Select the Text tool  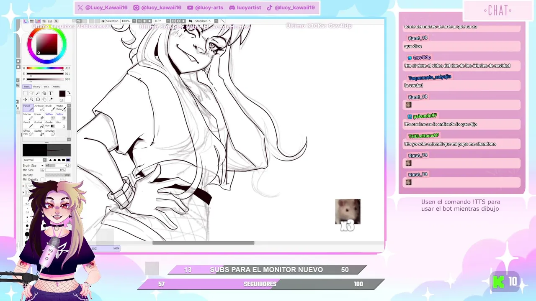51,93
